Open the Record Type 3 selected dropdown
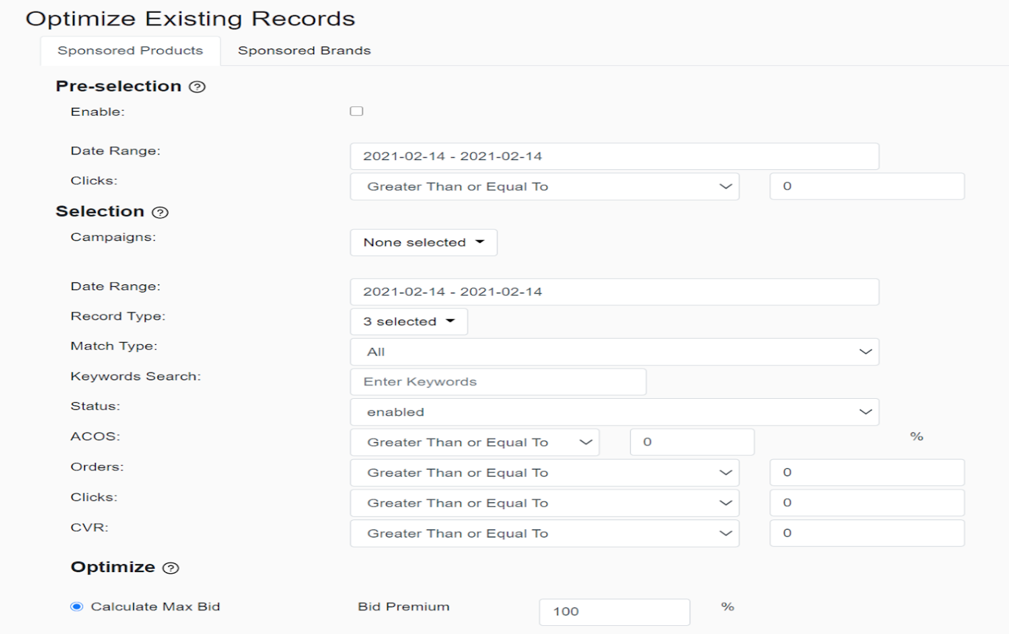The image size is (1009, 634). (x=409, y=322)
